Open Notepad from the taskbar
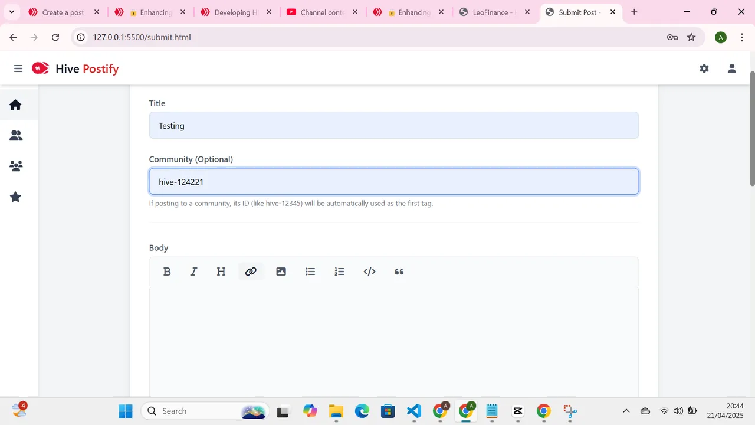The height and width of the screenshot is (425, 755). [x=492, y=411]
